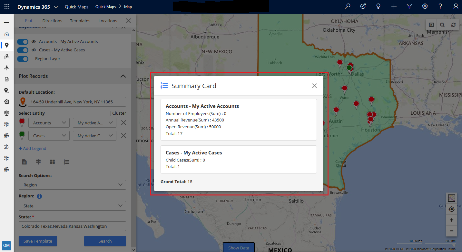Screen dimensions: 462x252
Task: Open the Templates tab
Action: point(80,21)
